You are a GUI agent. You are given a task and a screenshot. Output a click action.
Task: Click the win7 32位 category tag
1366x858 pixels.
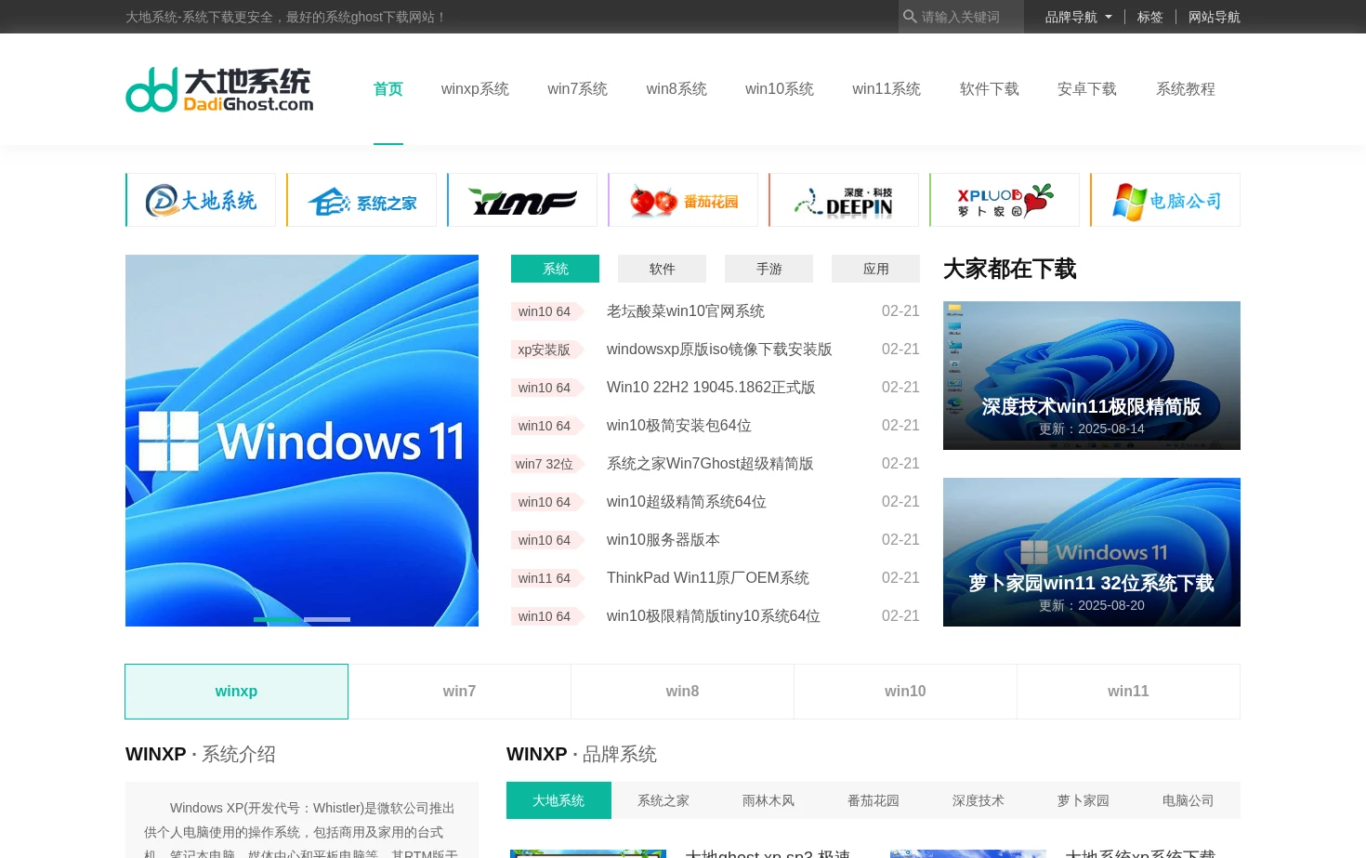point(546,464)
